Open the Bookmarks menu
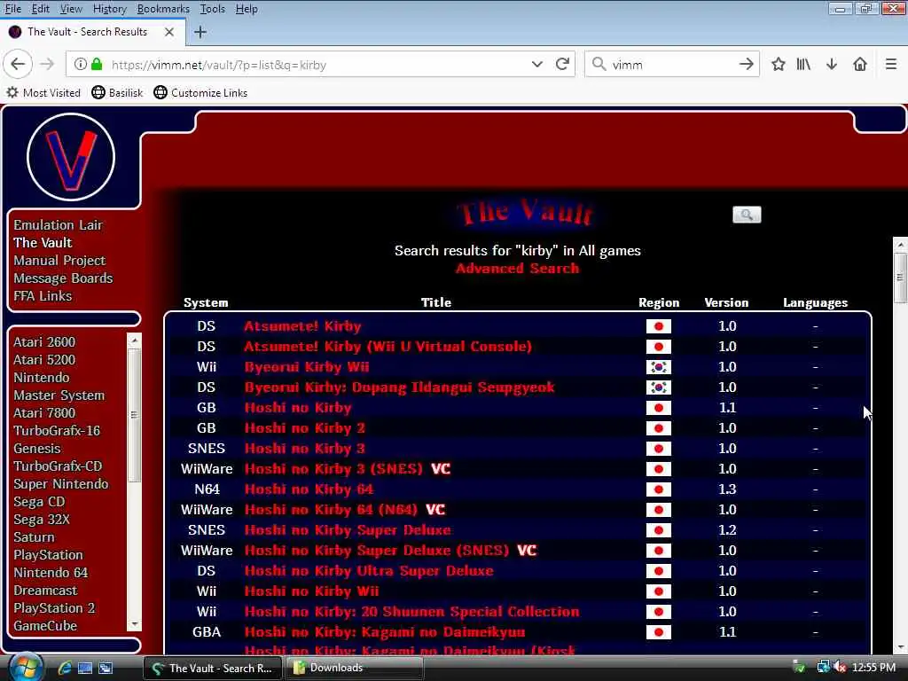908x681 pixels. [163, 9]
